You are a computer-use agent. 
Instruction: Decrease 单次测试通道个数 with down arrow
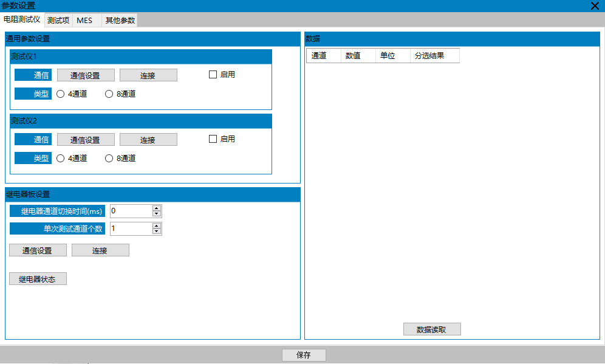point(156,232)
